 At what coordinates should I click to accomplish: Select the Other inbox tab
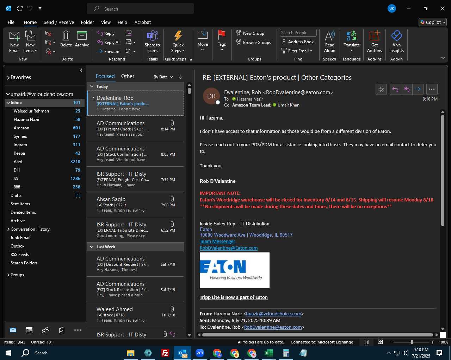point(128,76)
